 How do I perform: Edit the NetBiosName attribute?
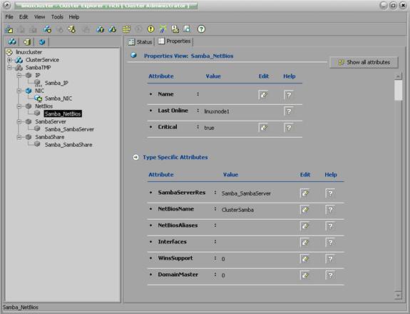click(305, 210)
